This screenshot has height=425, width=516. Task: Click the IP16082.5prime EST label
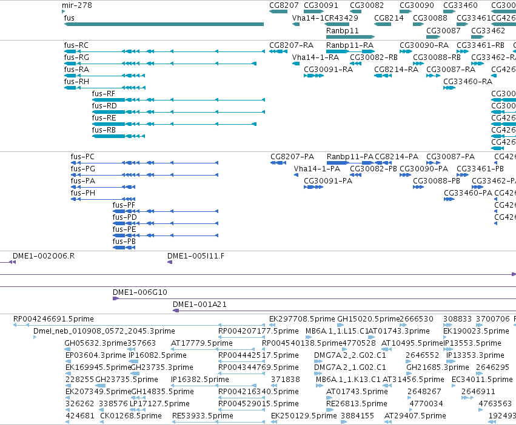[157, 355]
